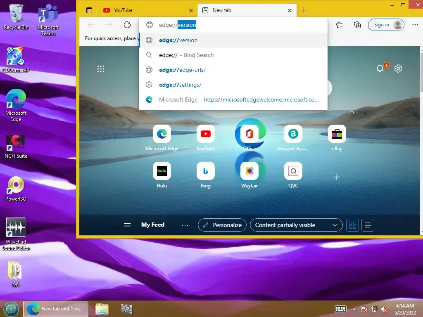The width and height of the screenshot is (423, 317).
Task: Click the Action Center flag icon
Action: pyautogui.click(x=364, y=309)
